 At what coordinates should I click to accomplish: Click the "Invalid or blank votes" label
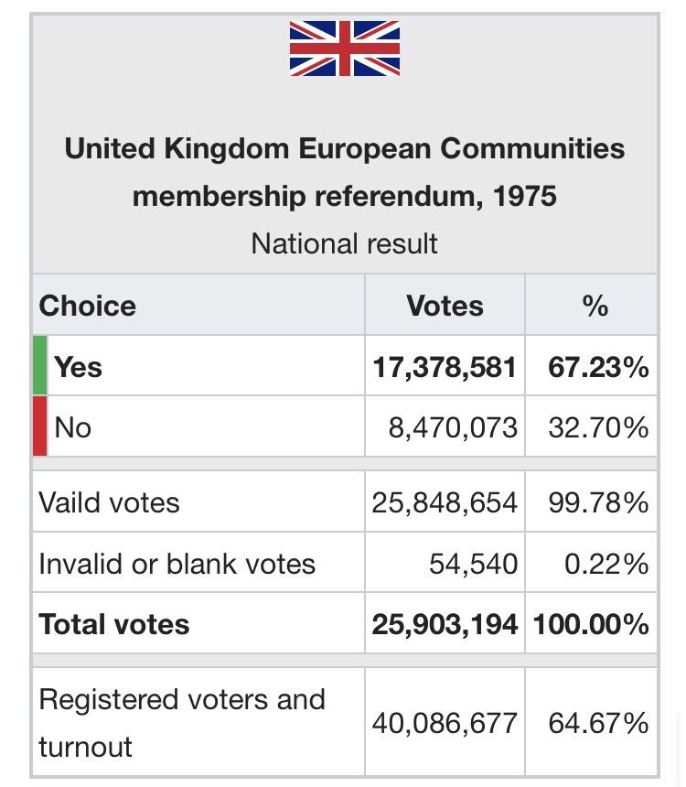pyautogui.click(x=177, y=564)
